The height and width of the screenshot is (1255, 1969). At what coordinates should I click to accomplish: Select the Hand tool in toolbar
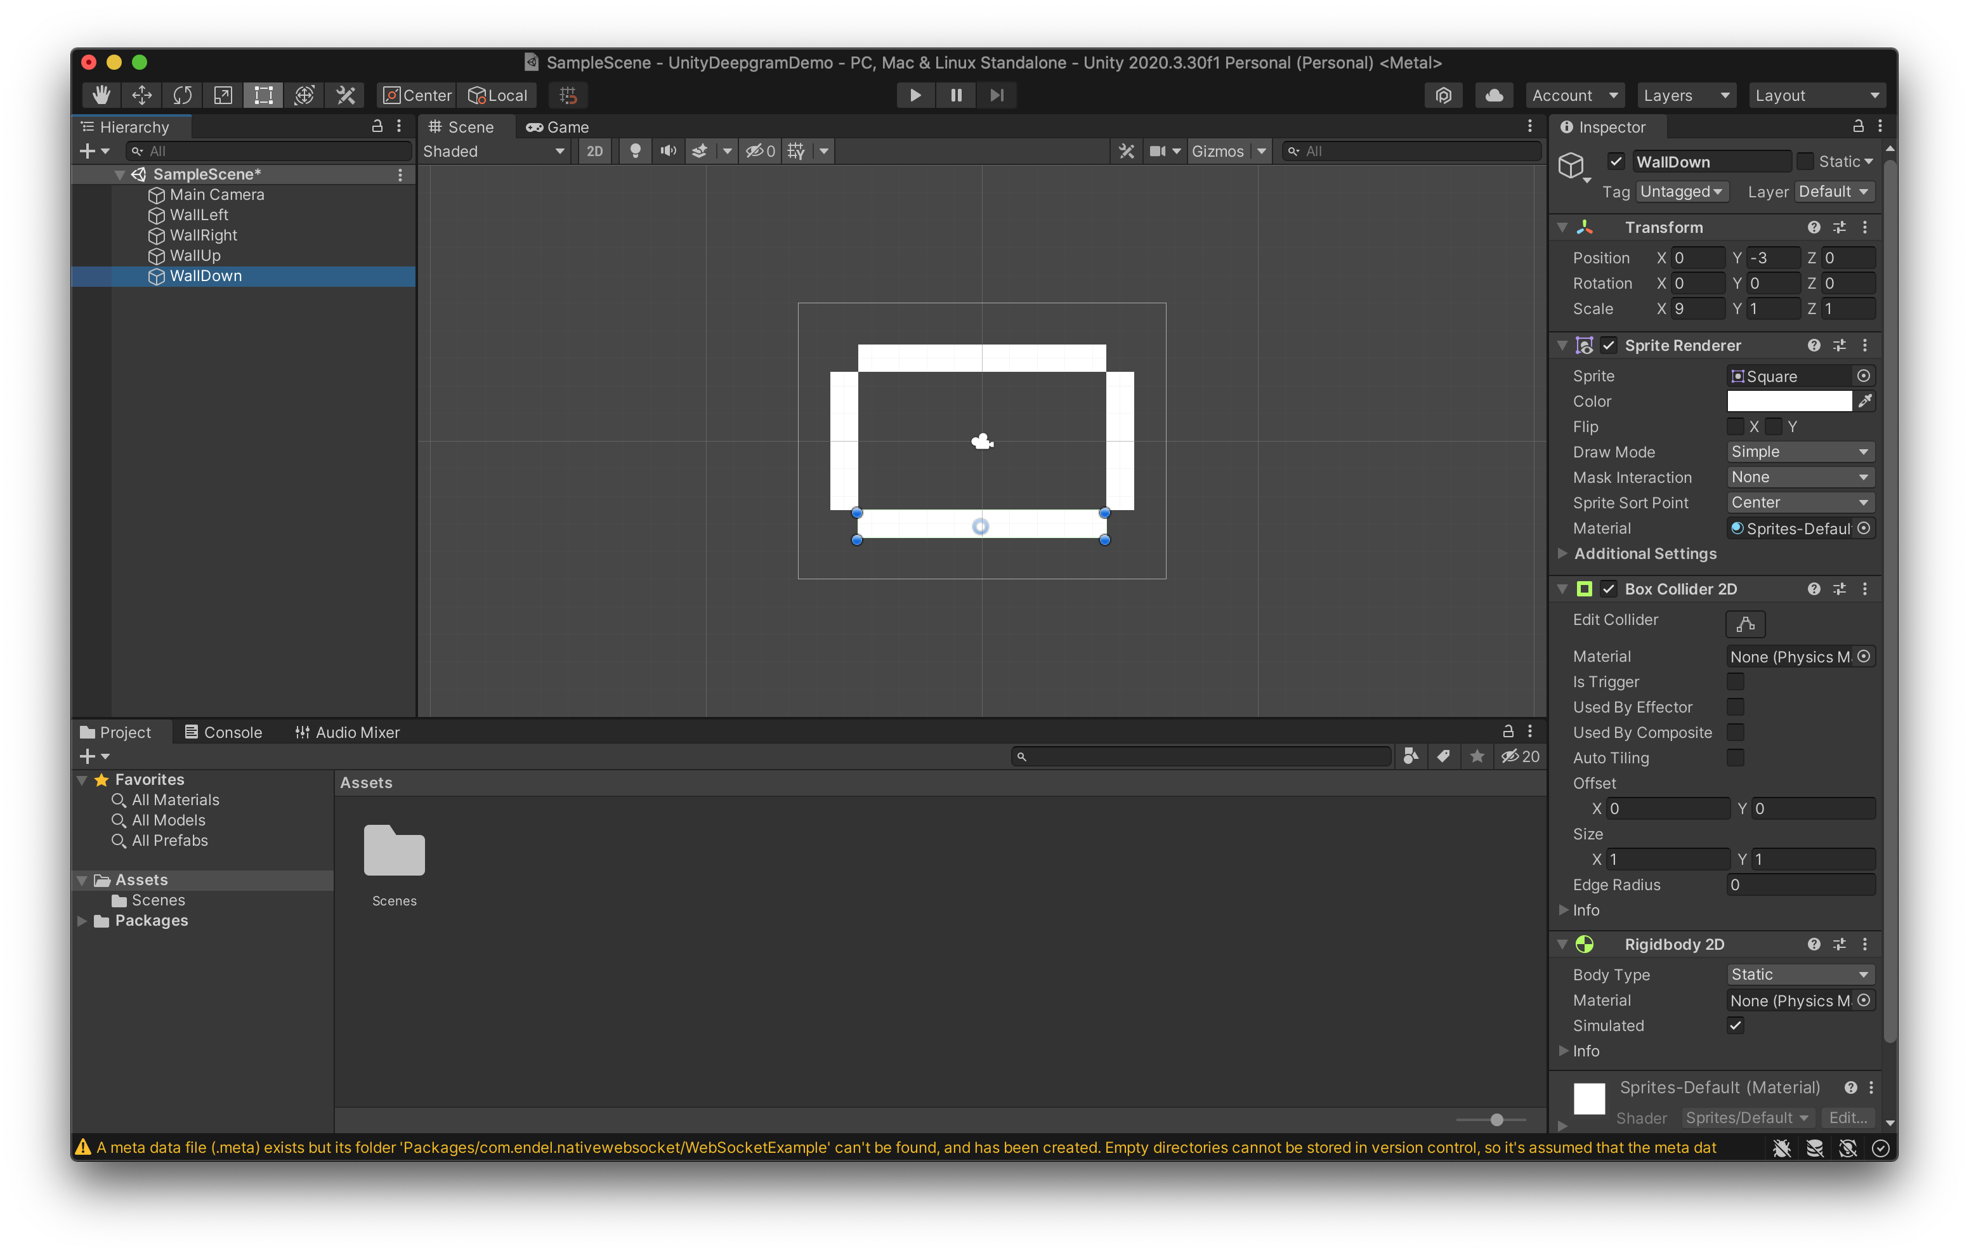pyautogui.click(x=99, y=95)
